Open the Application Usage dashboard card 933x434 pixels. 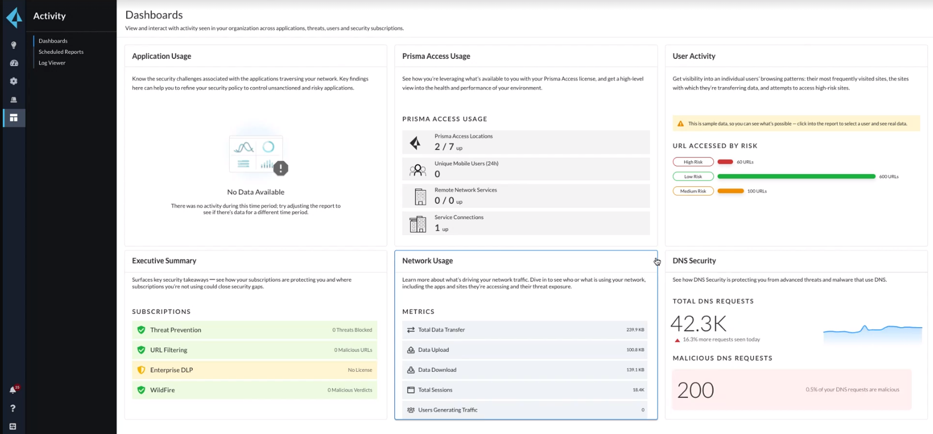(x=161, y=56)
